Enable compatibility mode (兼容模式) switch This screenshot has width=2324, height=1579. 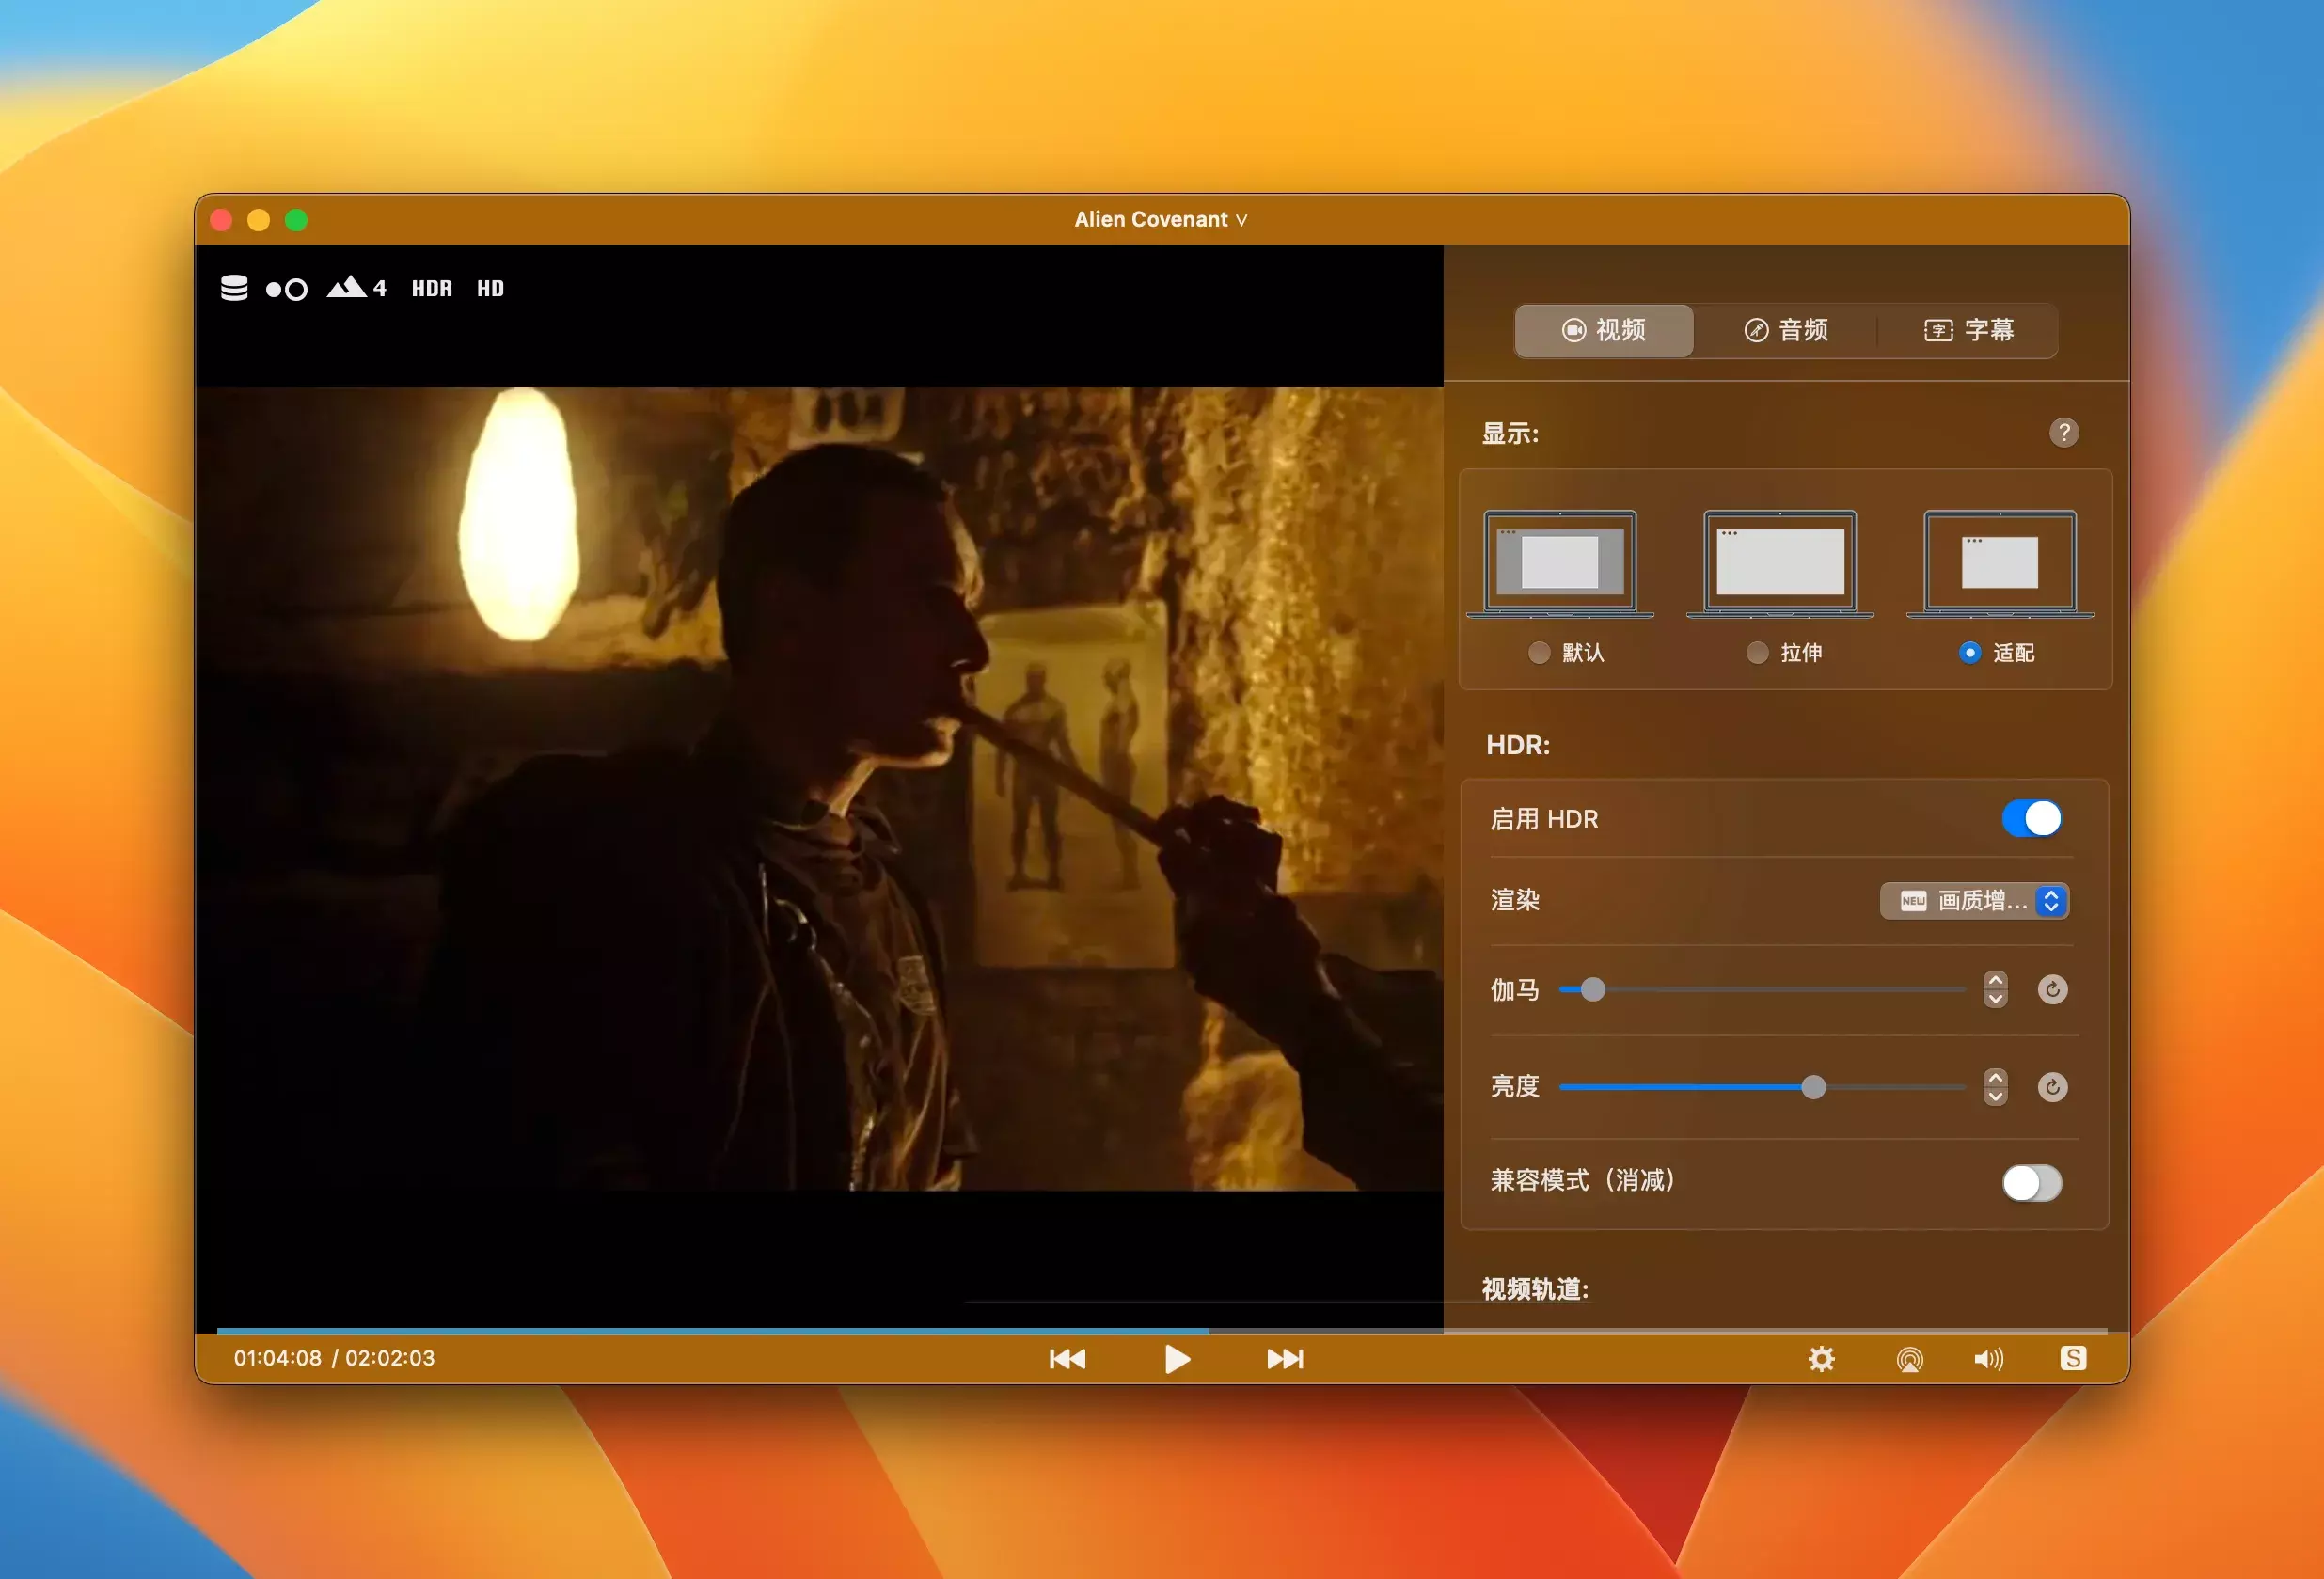(x=2031, y=1183)
